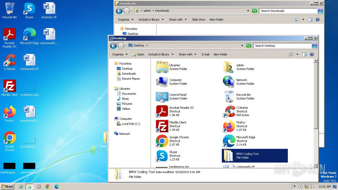Toggle preview pane in Downloads window

point(310,20)
